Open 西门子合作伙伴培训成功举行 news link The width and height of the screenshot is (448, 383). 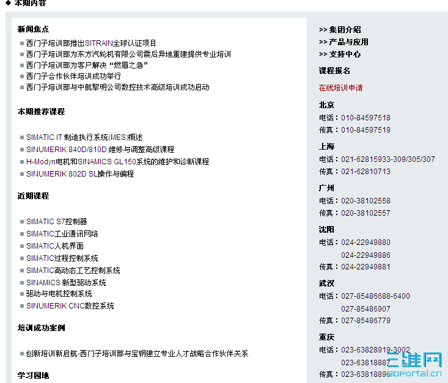(x=73, y=76)
